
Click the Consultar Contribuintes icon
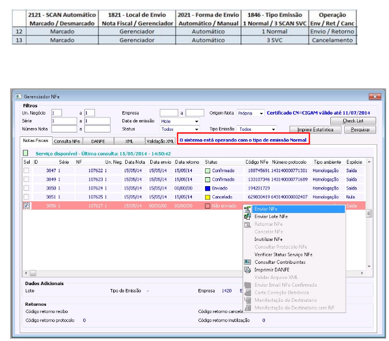248,262
